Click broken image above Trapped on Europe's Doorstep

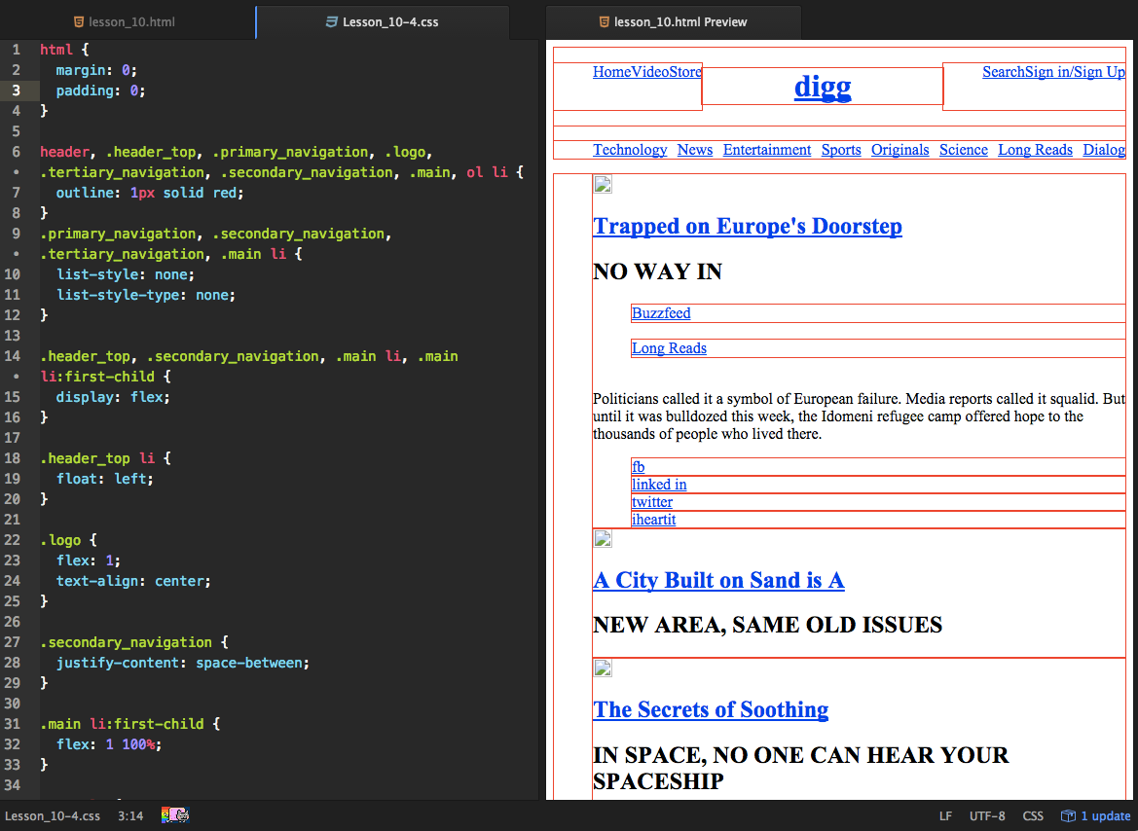[x=603, y=184]
